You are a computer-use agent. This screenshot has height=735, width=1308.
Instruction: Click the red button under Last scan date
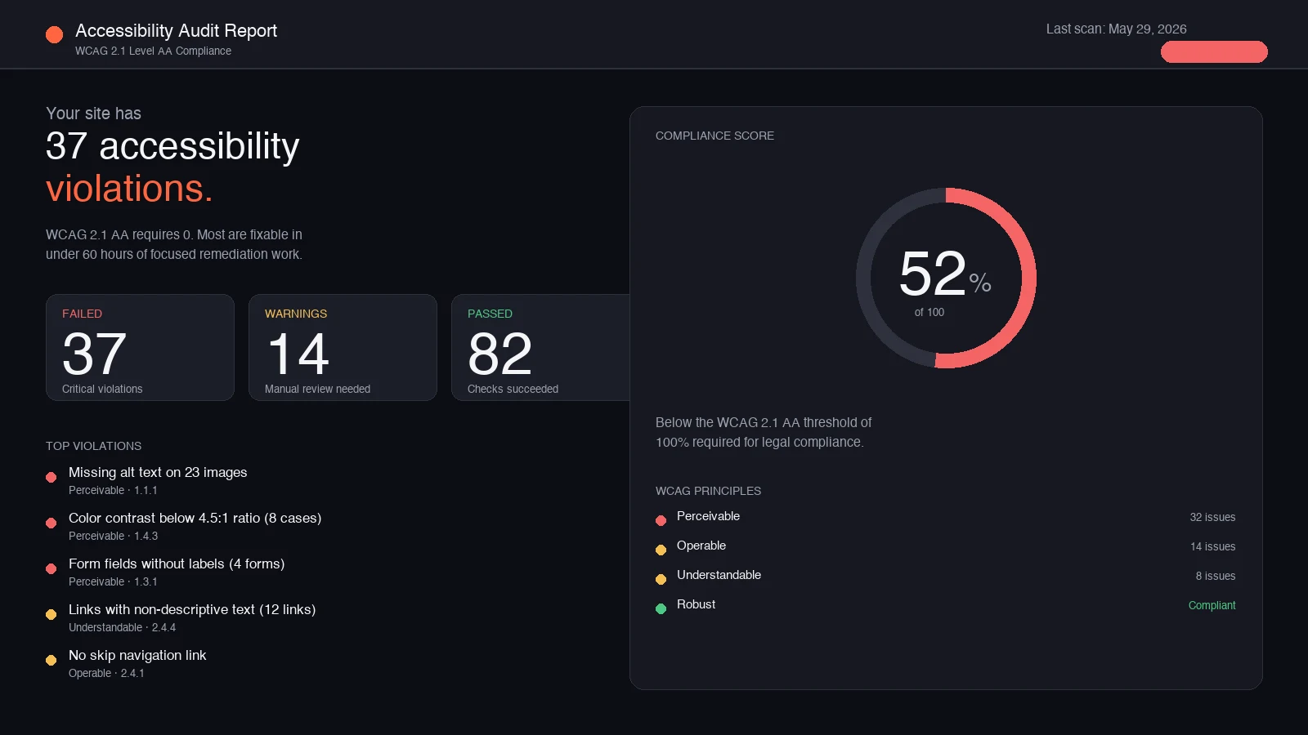coord(1214,52)
